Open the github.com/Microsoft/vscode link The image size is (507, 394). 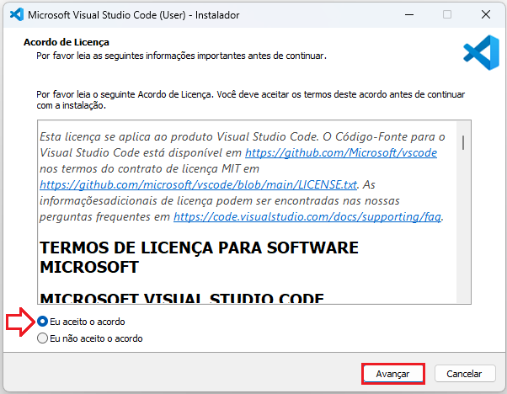click(x=341, y=152)
